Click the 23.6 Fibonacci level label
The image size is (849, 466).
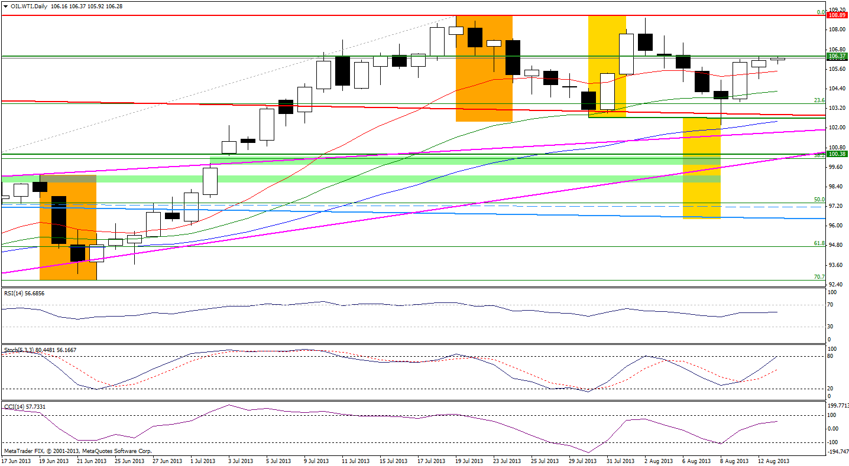coord(819,100)
